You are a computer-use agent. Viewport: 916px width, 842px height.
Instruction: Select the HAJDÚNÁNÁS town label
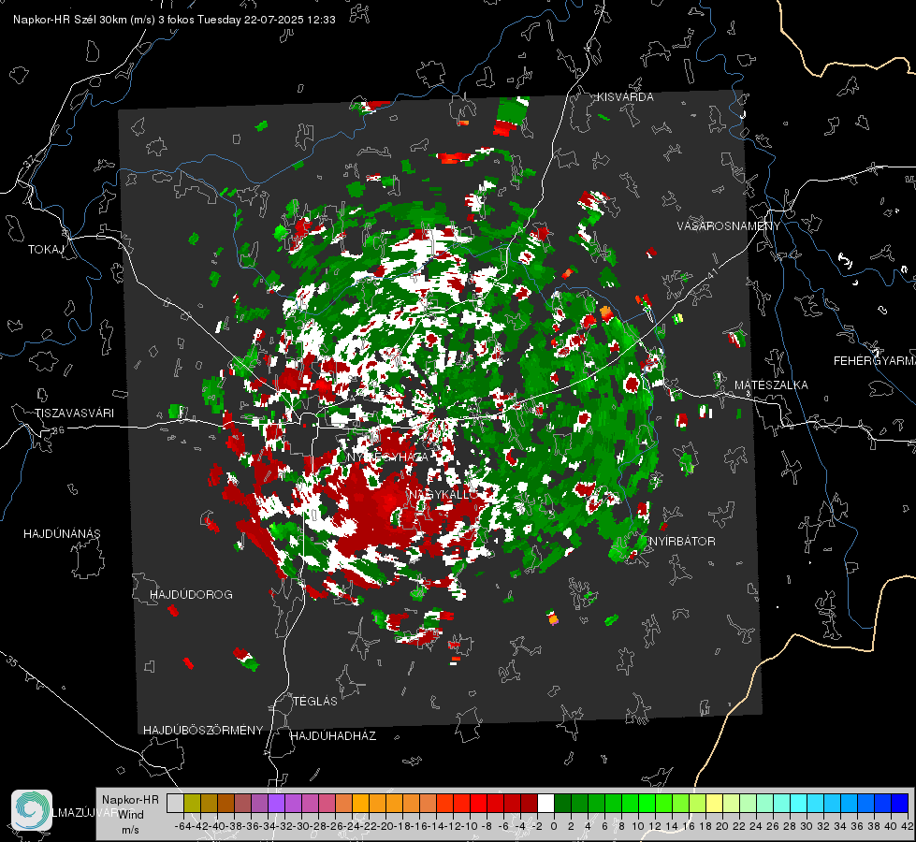pos(62,533)
